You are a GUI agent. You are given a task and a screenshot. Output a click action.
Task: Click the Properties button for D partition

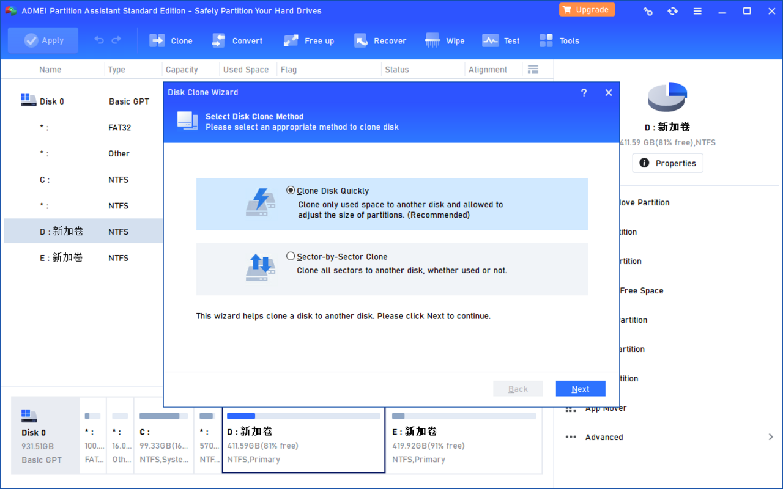(667, 163)
